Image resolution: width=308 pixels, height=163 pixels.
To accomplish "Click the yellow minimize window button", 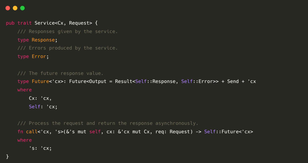I will pos(15,8).
